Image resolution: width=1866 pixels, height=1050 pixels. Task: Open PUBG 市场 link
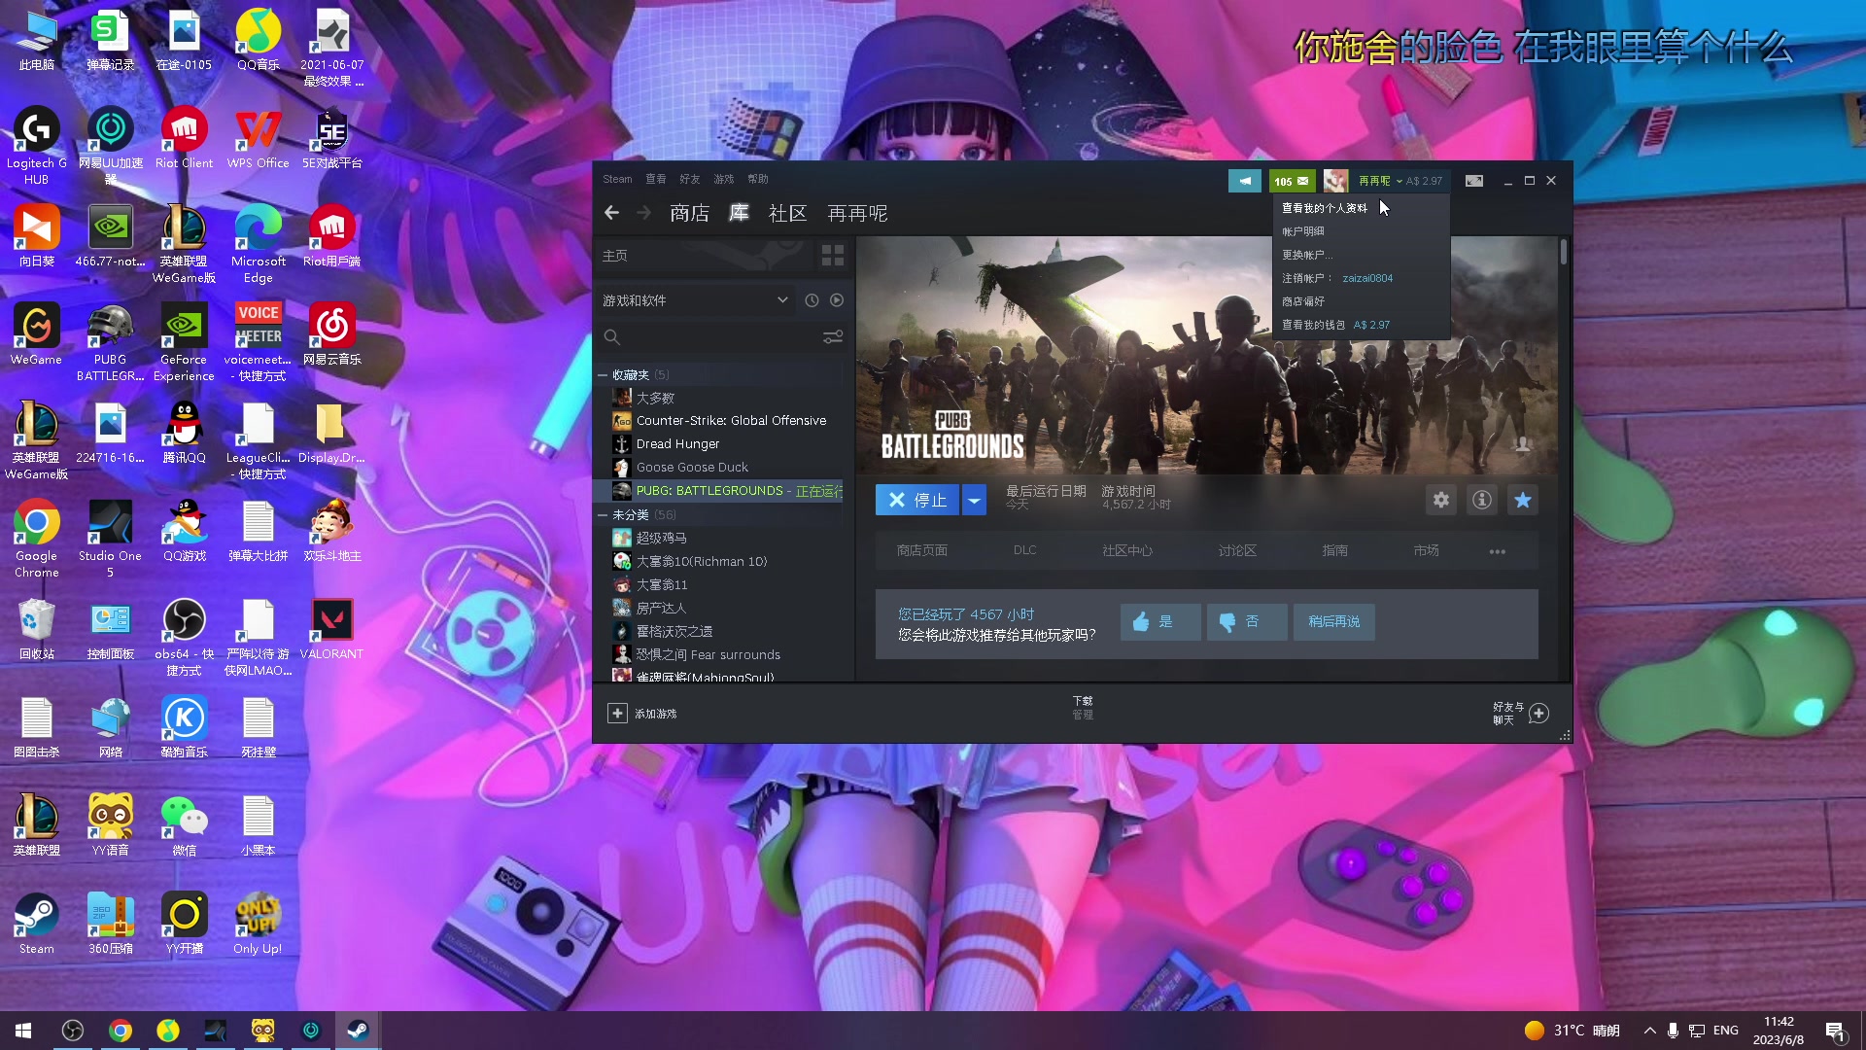1427,550
